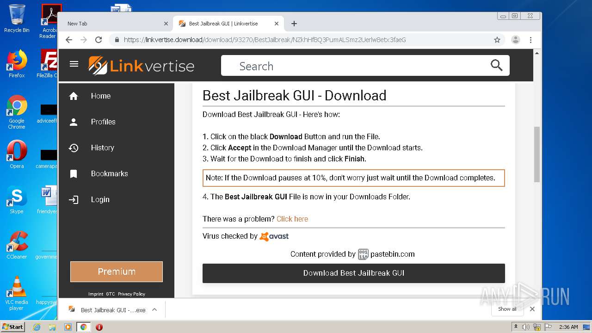Close the New Tab tab
The width and height of the screenshot is (592, 333).
[166, 24]
